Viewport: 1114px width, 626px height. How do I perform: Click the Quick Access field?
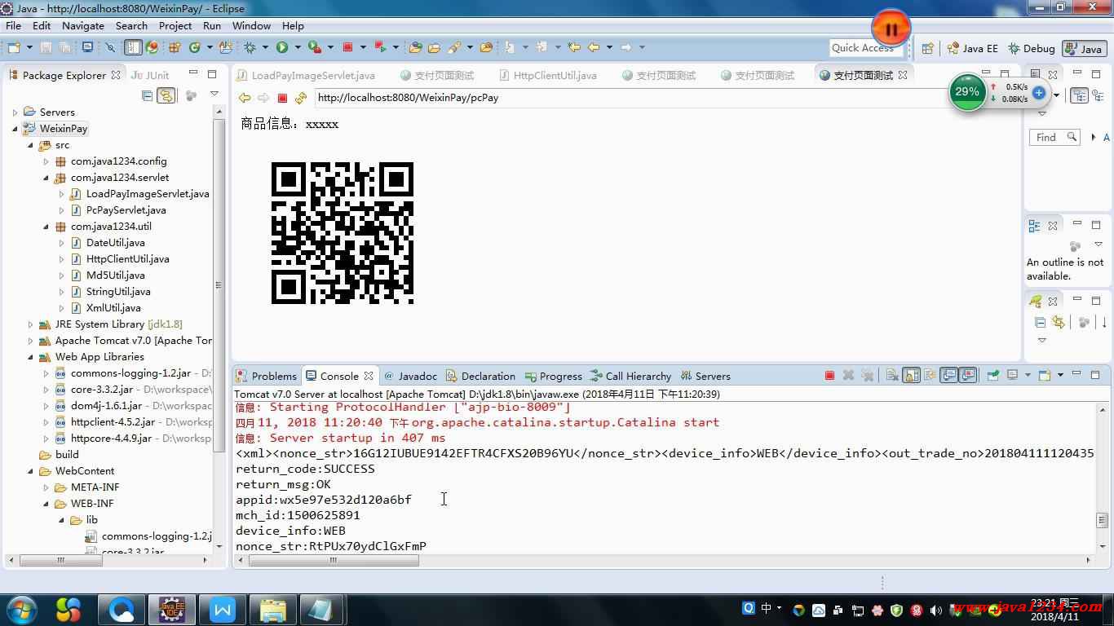[x=868, y=48]
